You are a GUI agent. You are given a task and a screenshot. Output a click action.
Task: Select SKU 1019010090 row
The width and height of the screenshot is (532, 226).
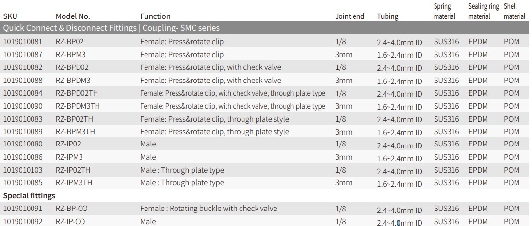[x=265, y=106]
